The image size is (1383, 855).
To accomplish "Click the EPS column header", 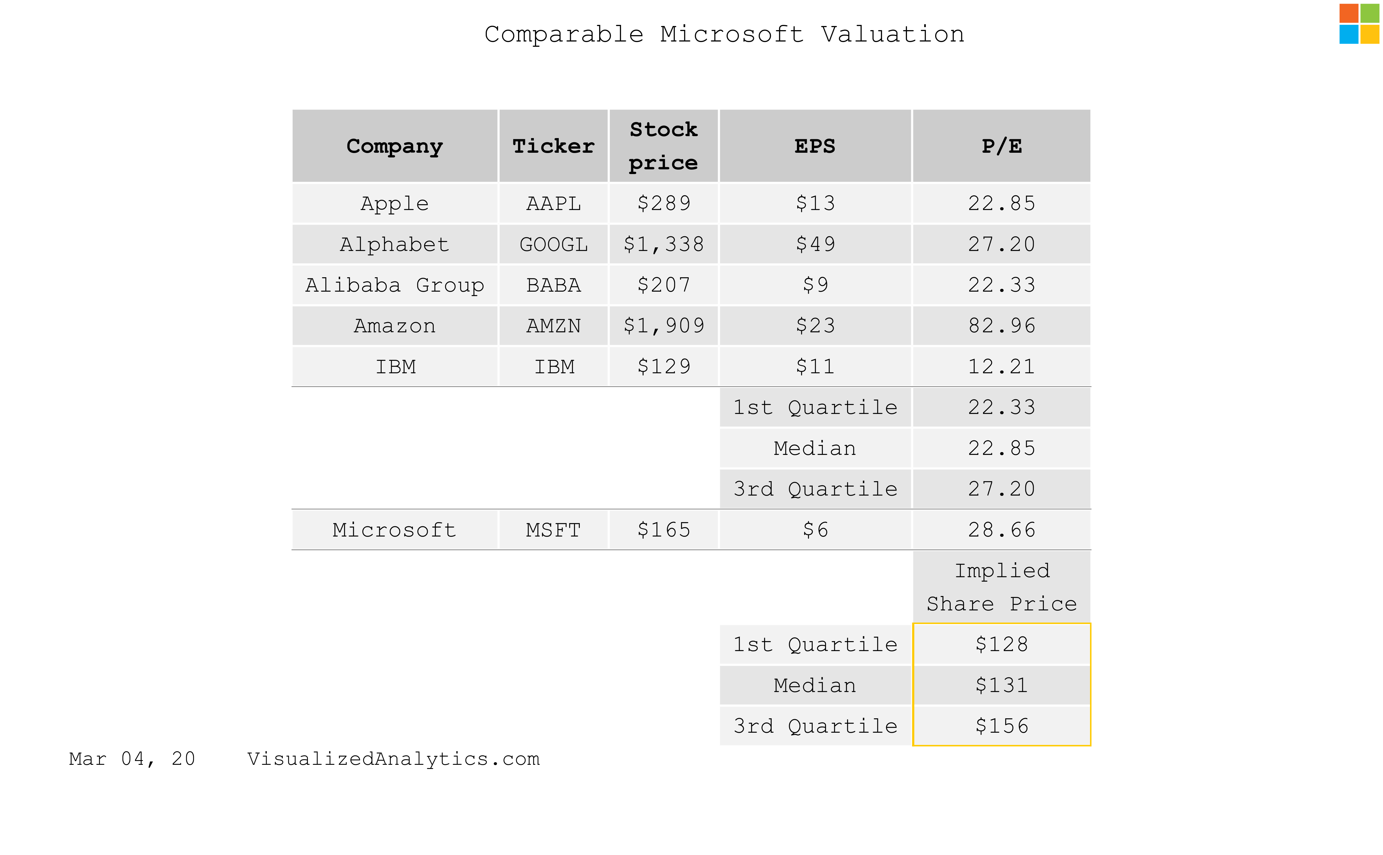I will [x=815, y=146].
